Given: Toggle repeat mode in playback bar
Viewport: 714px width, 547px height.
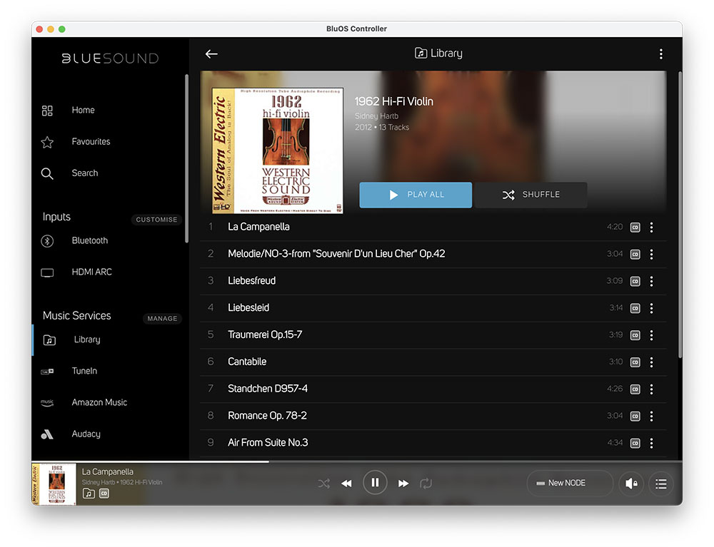Looking at the screenshot, I should (x=426, y=484).
